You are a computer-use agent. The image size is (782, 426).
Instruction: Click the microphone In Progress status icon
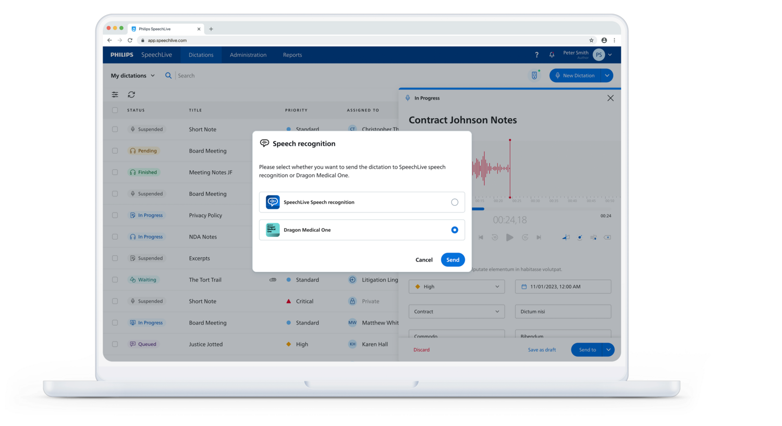[408, 98]
